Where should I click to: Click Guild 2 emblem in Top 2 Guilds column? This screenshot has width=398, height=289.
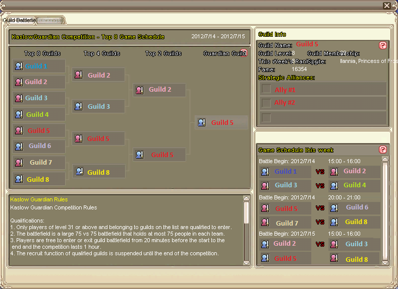click(140, 90)
